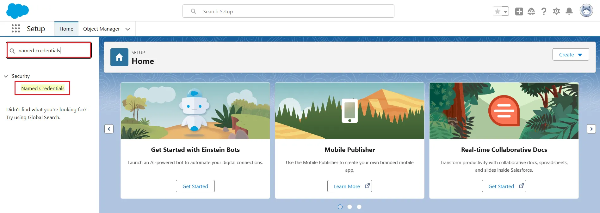Image resolution: width=600 pixels, height=213 pixels.
Task: Click Learn More for Mobile Publisher
Action: click(x=349, y=186)
